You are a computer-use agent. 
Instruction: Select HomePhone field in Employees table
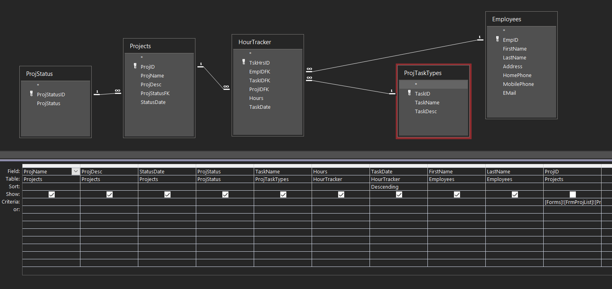517,75
